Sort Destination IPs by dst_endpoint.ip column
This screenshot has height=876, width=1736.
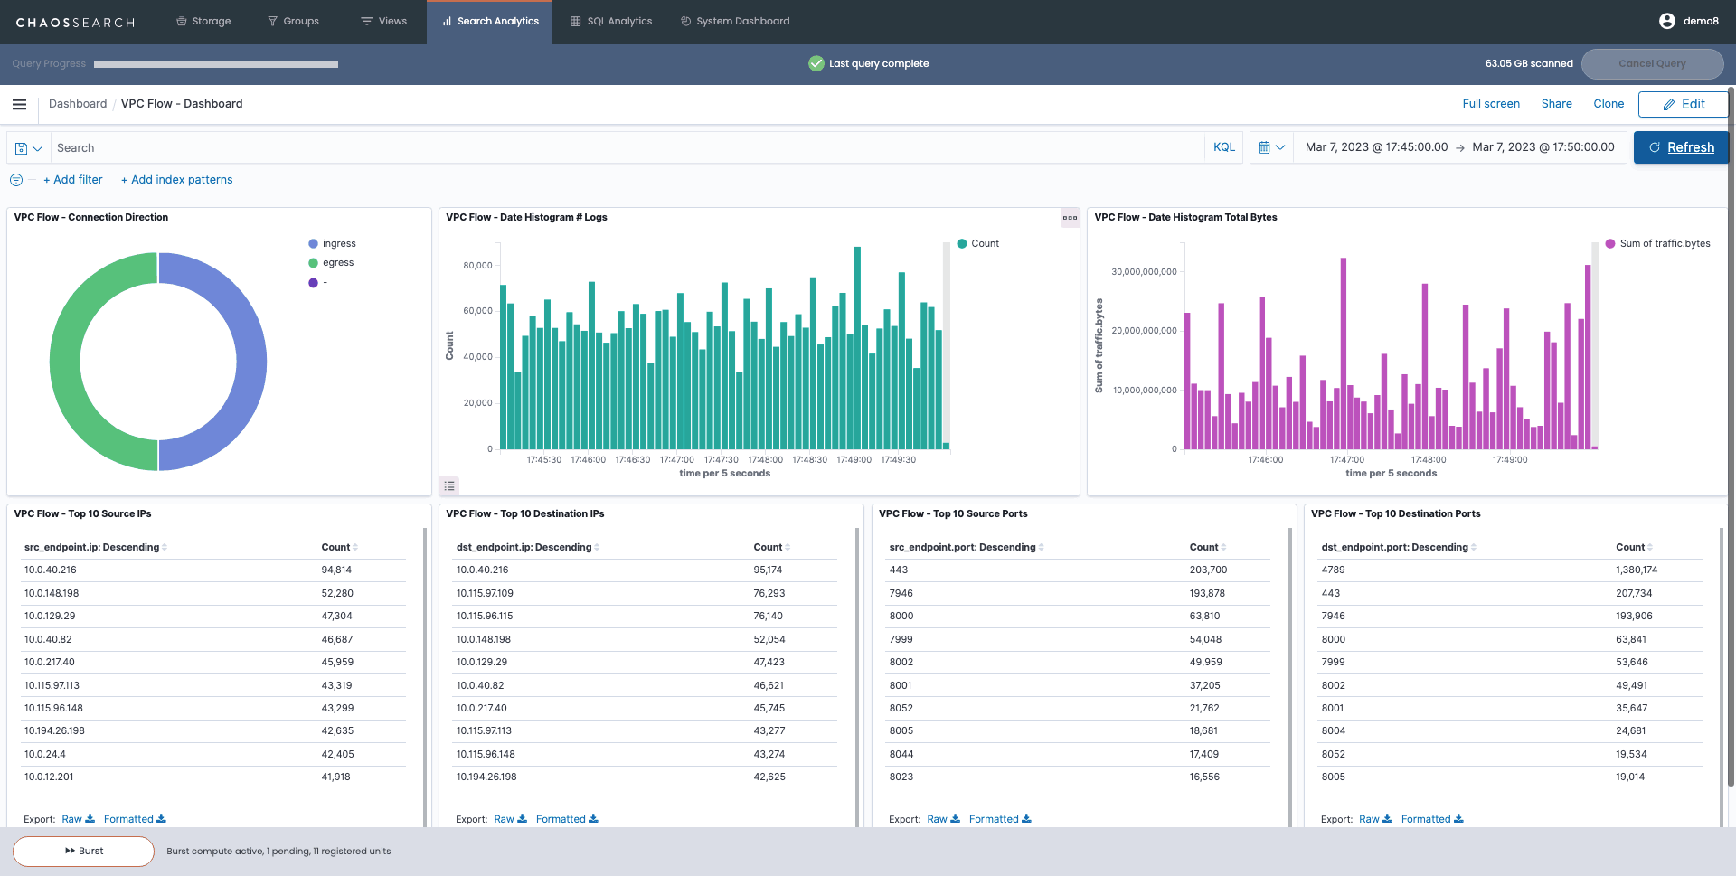pyautogui.click(x=528, y=548)
